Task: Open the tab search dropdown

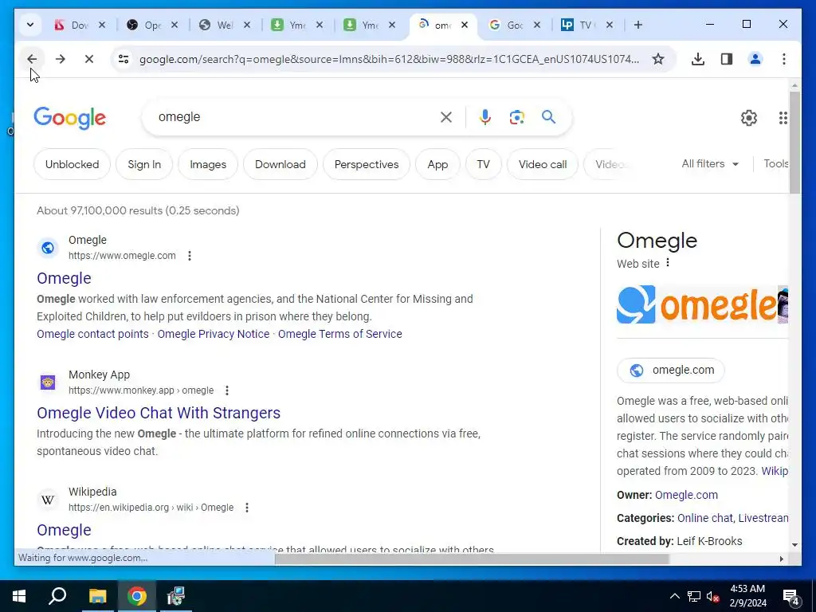Action: point(30,25)
